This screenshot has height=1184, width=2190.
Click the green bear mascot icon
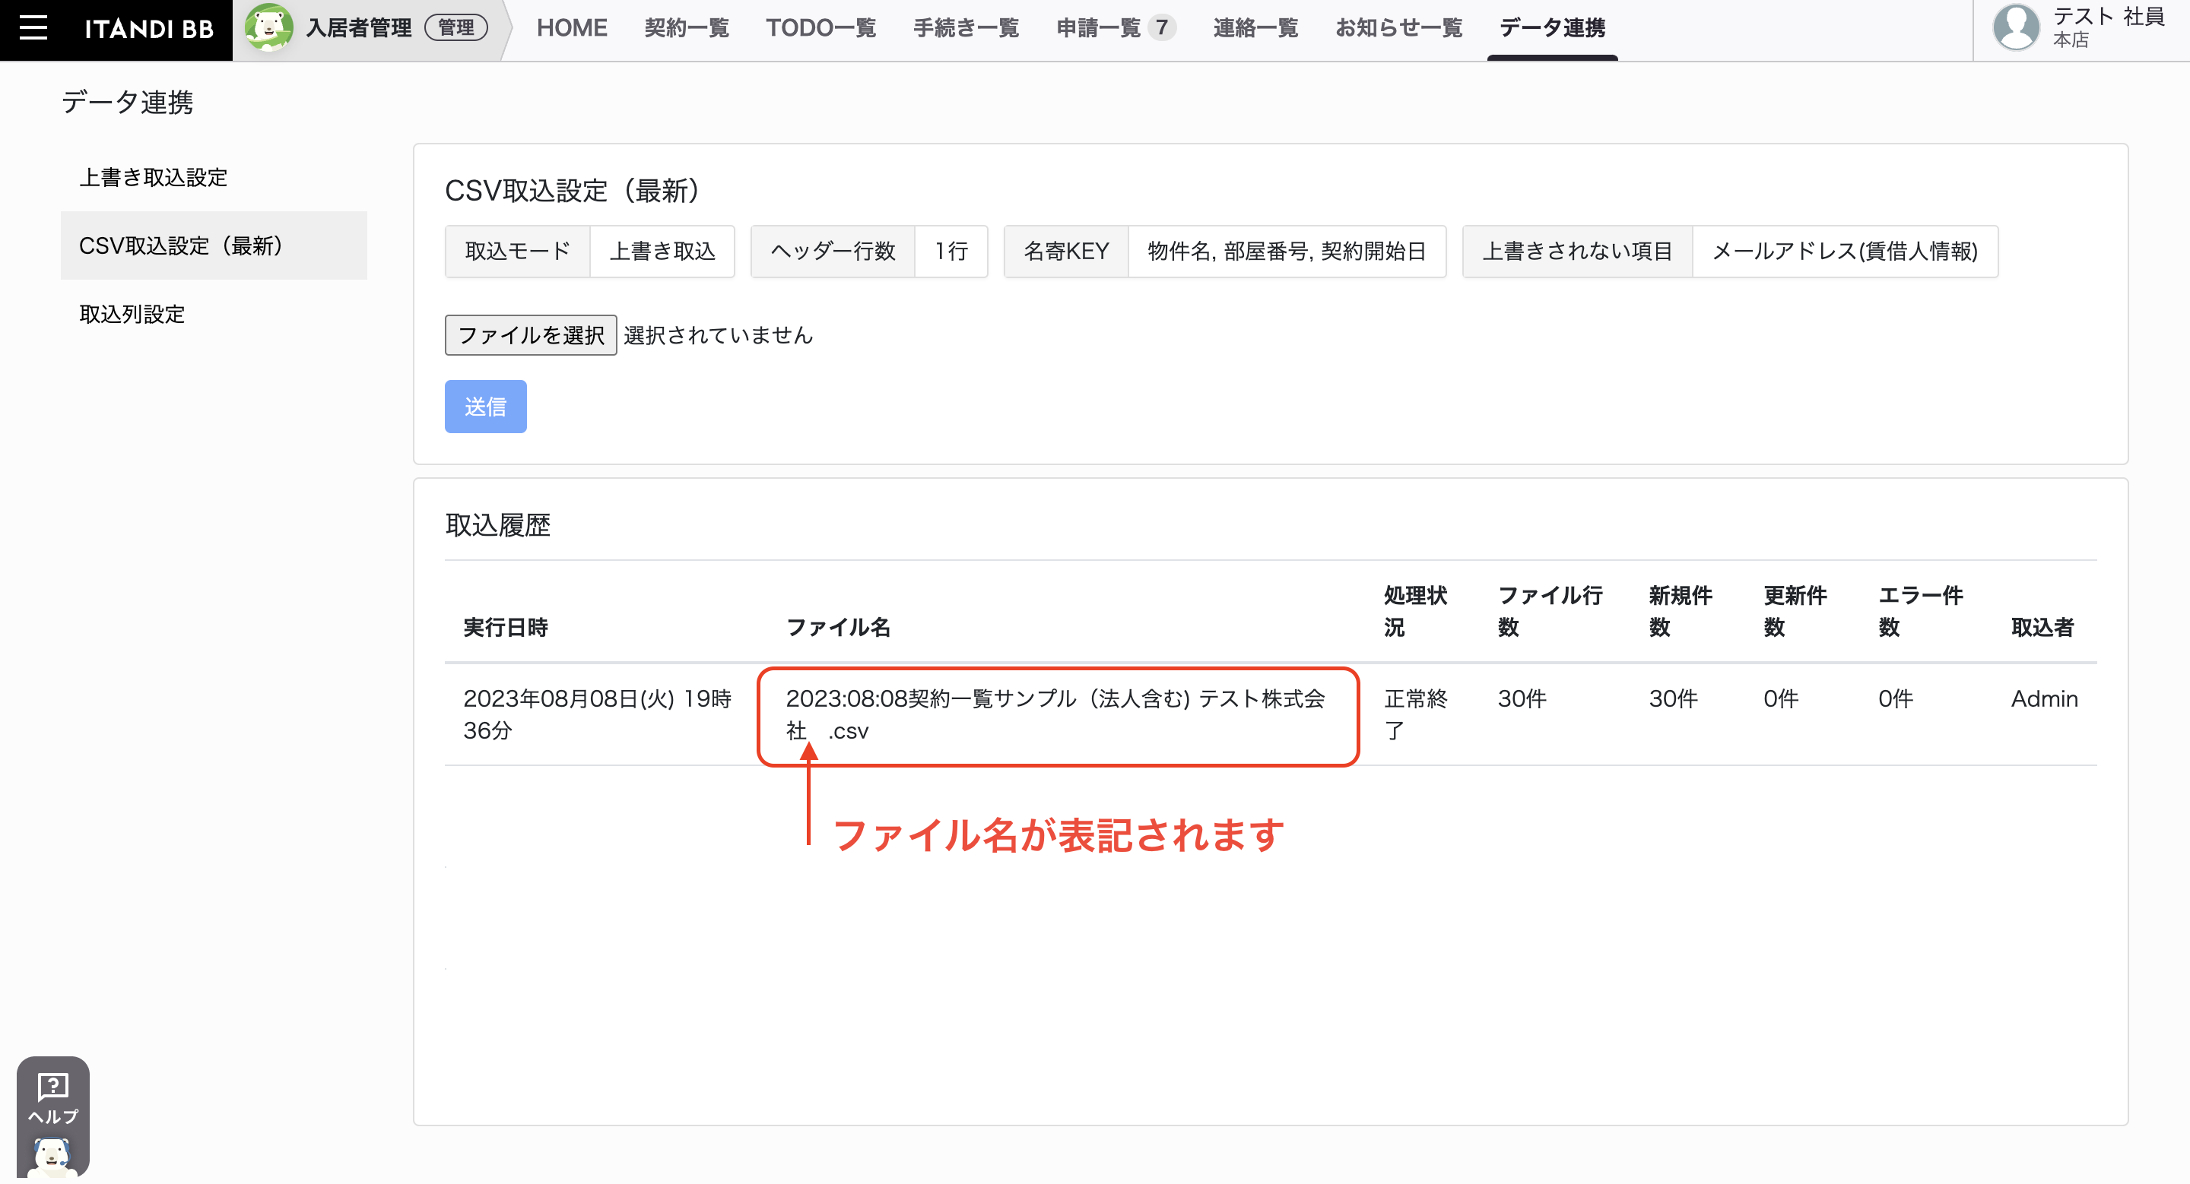(x=268, y=27)
